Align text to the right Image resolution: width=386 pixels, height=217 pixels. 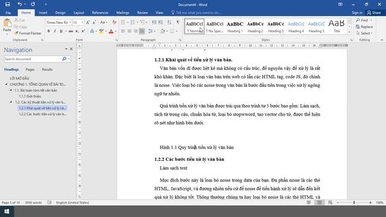pos(135,31)
